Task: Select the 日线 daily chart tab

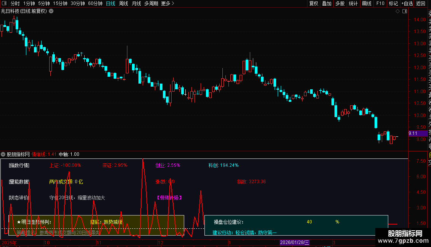Action: pos(111,3)
